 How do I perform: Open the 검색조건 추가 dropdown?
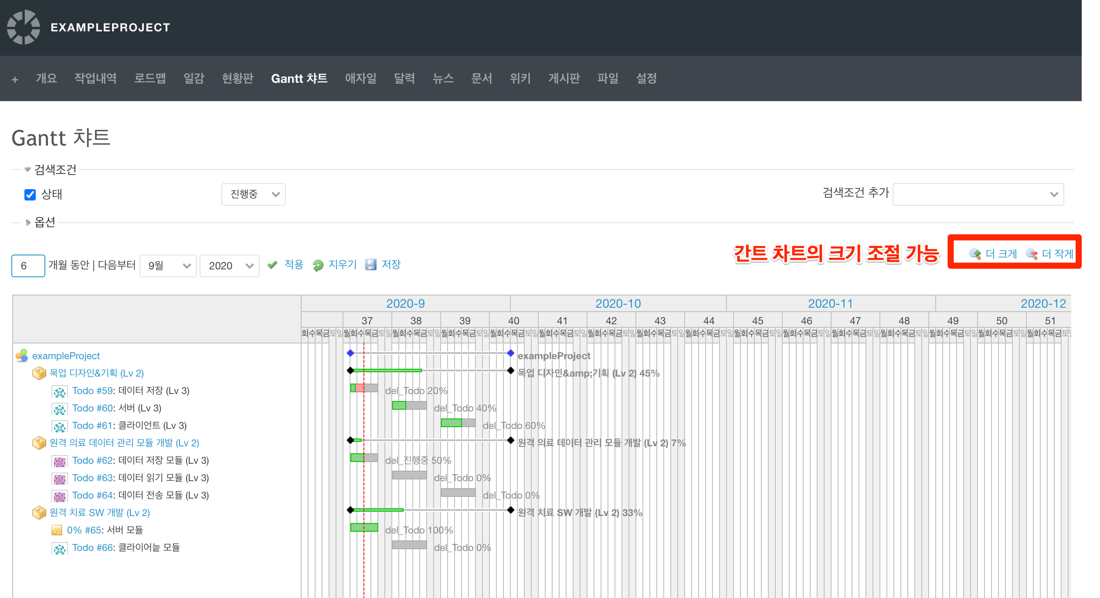(978, 194)
